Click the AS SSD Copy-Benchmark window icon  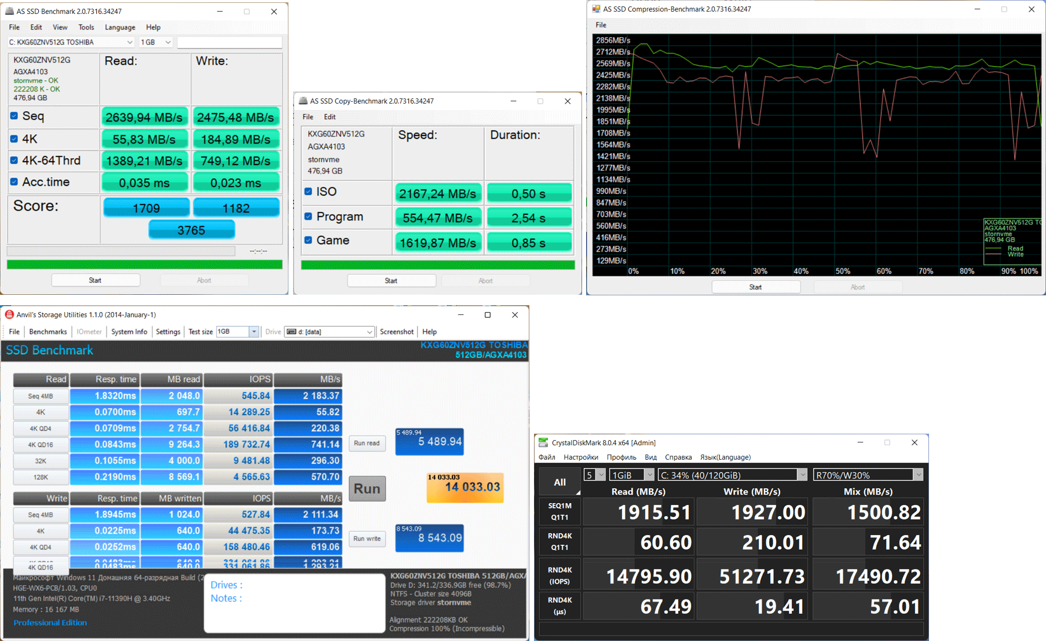click(x=303, y=101)
